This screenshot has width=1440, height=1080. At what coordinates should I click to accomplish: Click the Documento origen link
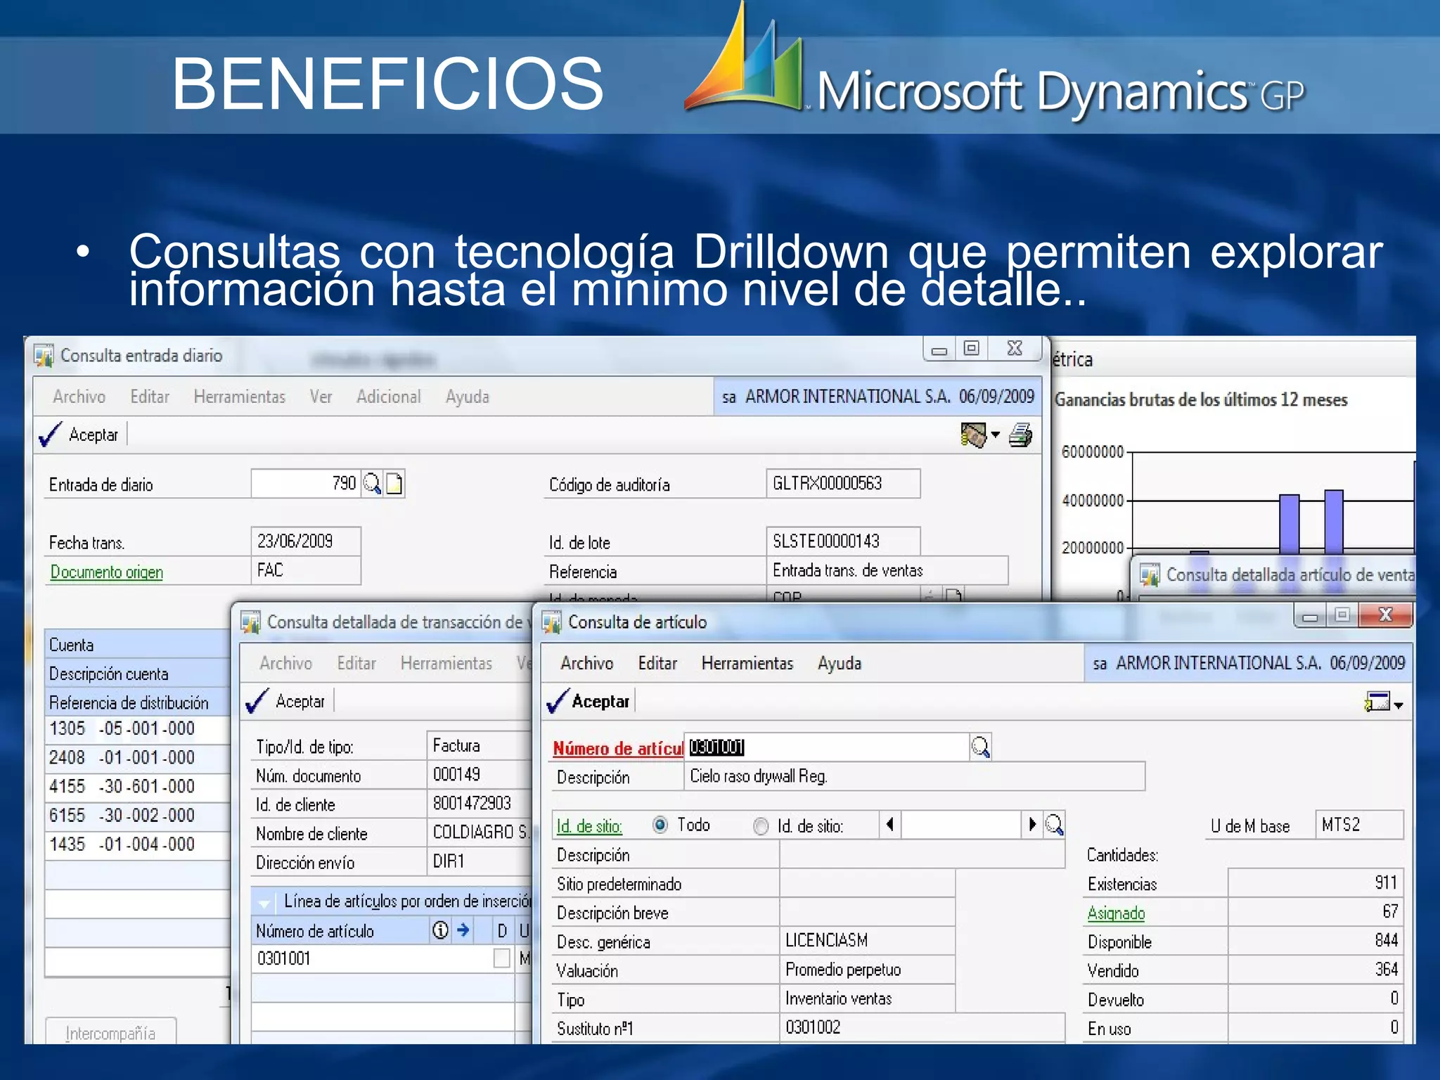106,572
